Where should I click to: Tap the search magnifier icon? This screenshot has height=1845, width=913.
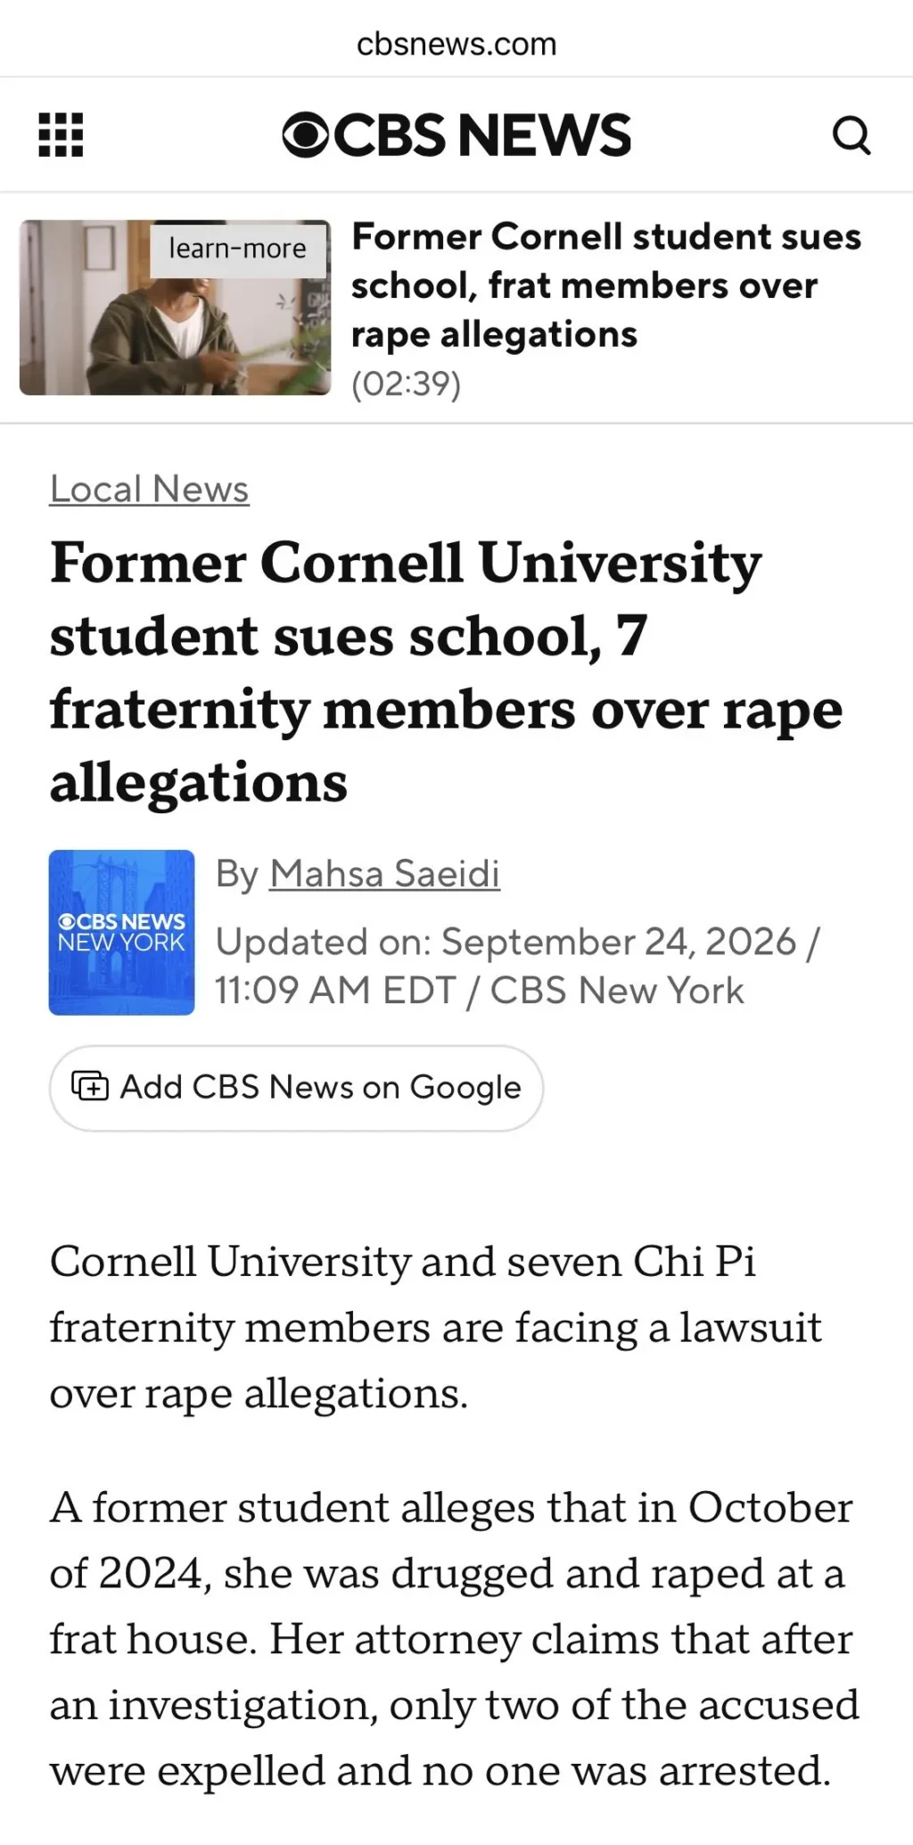(x=851, y=136)
